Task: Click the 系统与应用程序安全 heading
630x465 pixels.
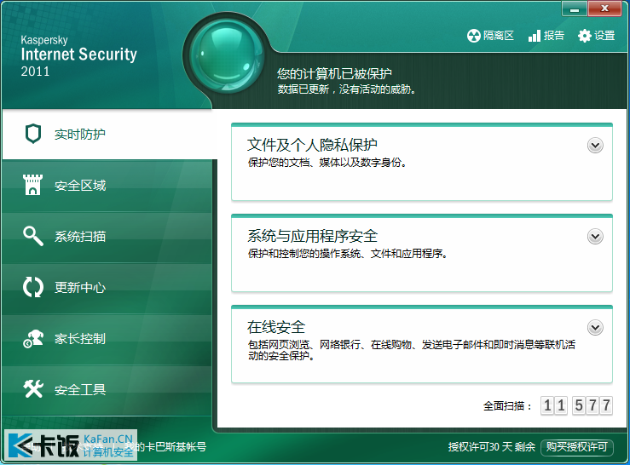Action: point(312,236)
